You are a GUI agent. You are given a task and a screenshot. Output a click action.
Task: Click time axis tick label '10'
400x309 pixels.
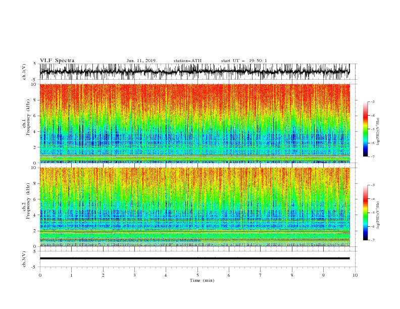coord(355,275)
